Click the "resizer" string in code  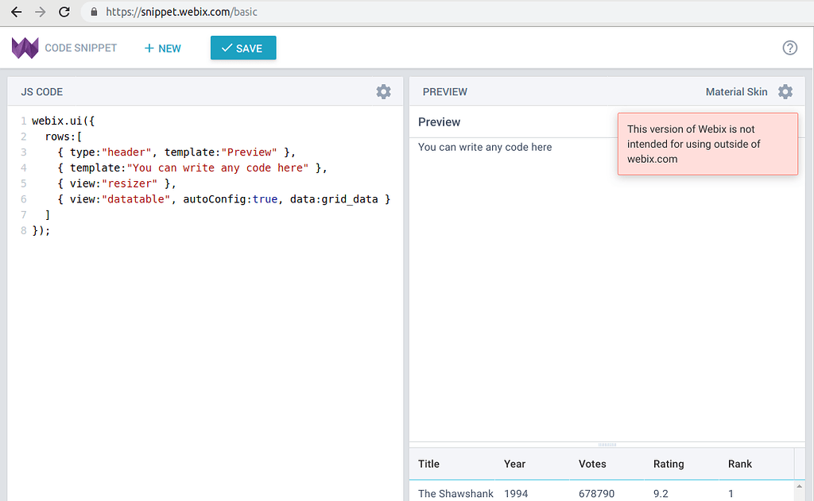[x=130, y=183]
